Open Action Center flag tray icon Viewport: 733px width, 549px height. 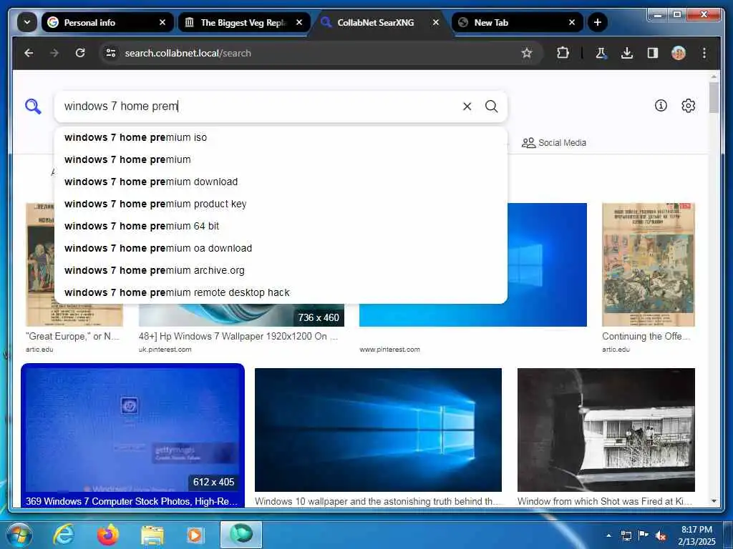click(x=644, y=535)
